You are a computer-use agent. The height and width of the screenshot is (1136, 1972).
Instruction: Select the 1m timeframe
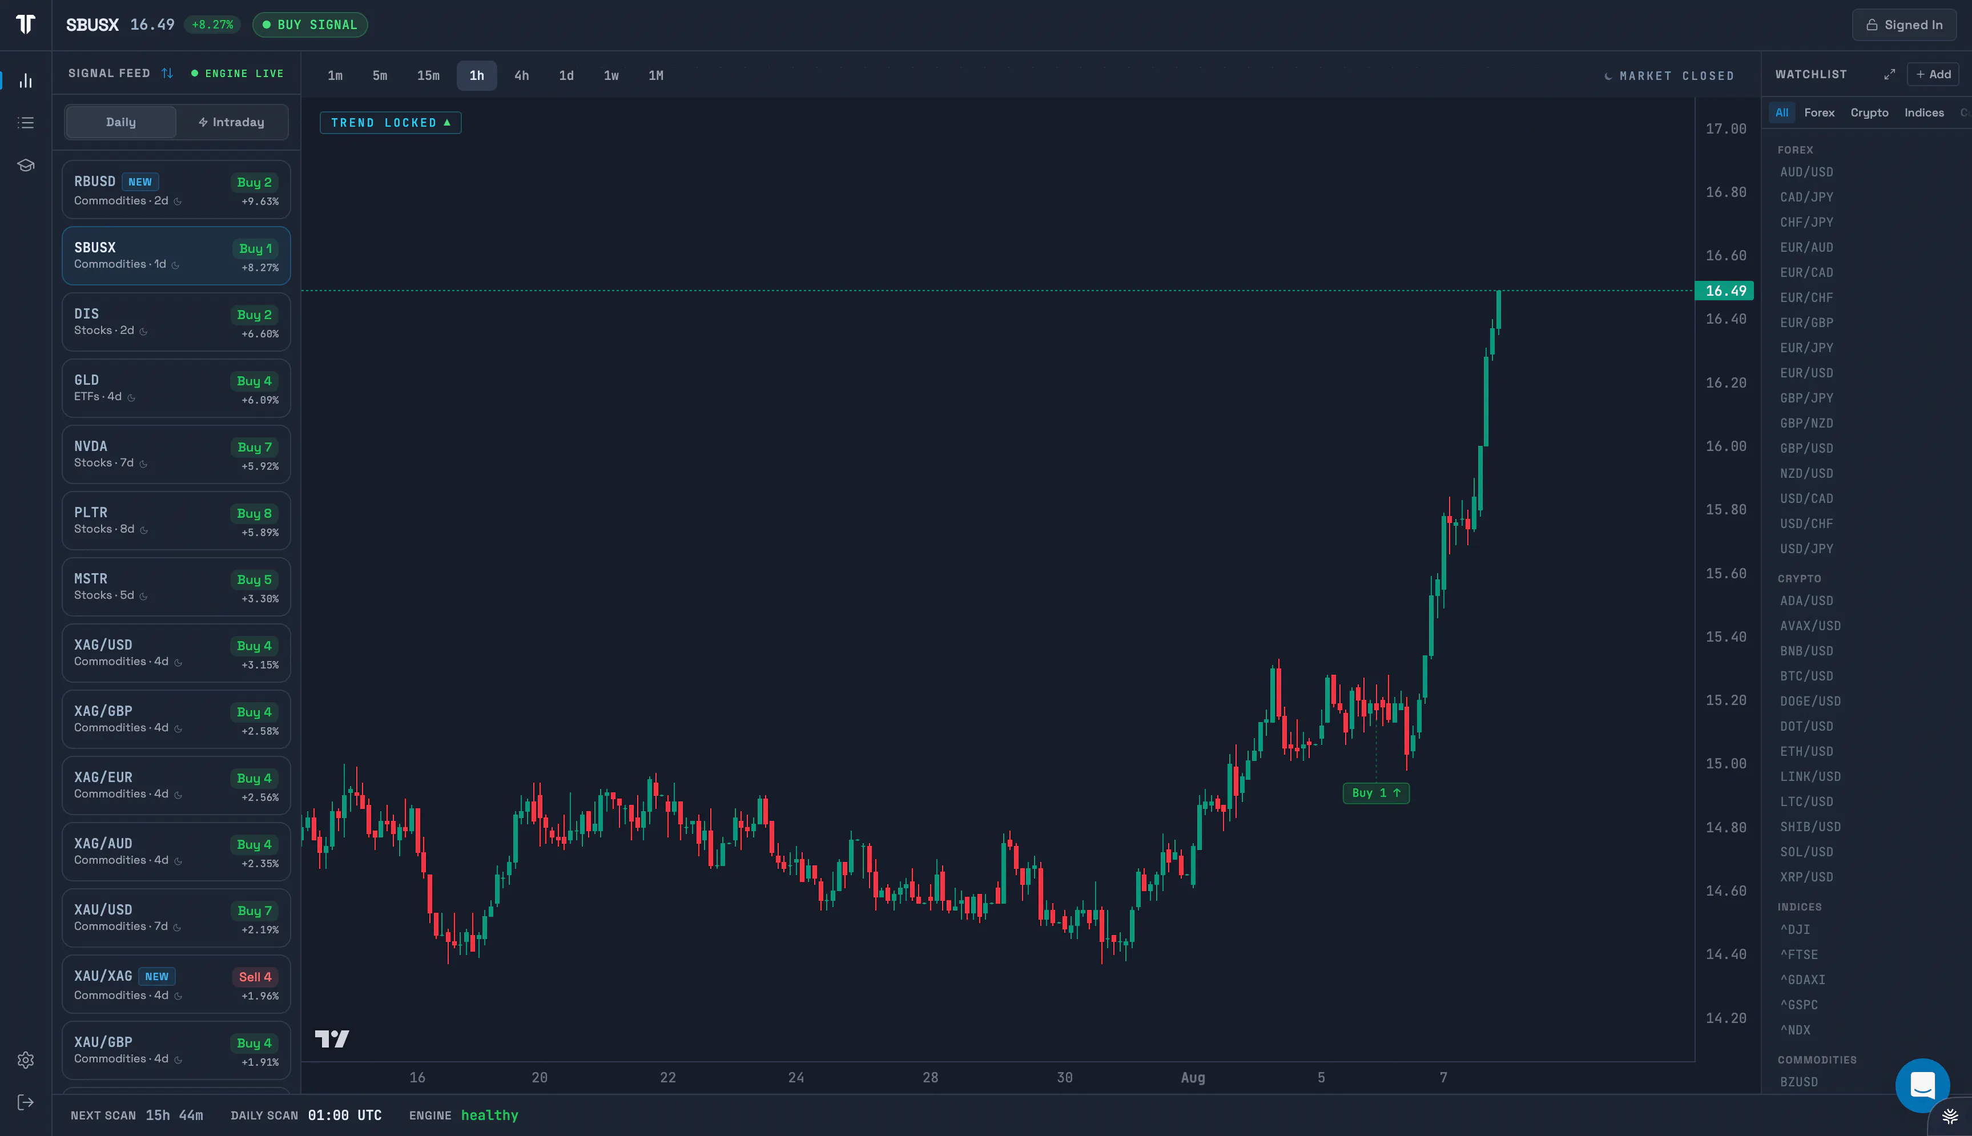point(336,76)
